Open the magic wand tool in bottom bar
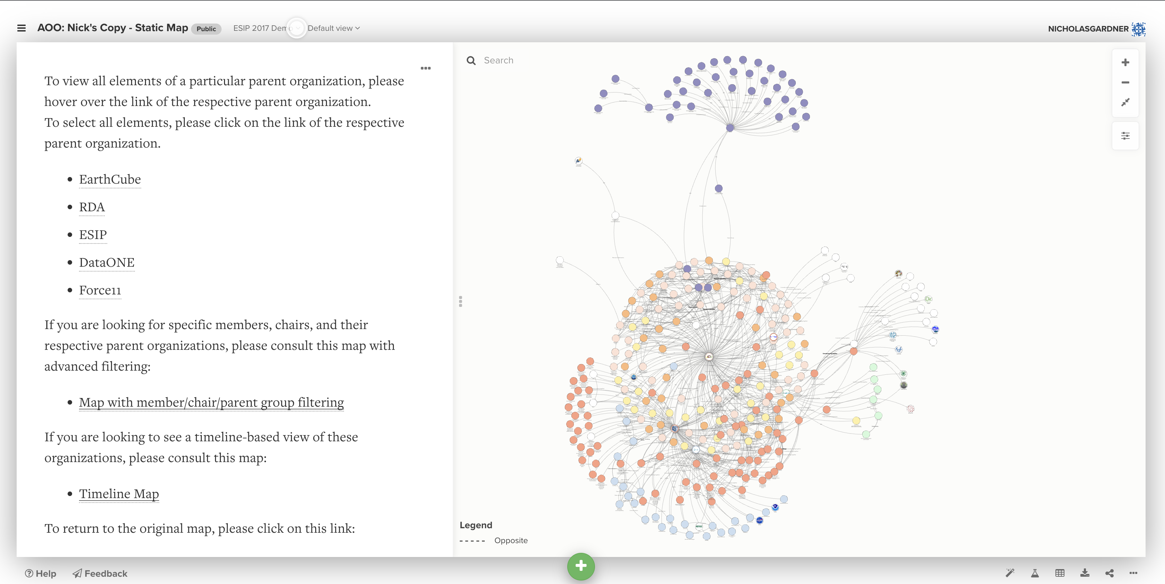The height and width of the screenshot is (584, 1165). pyautogui.click(x=1010, y=573)
